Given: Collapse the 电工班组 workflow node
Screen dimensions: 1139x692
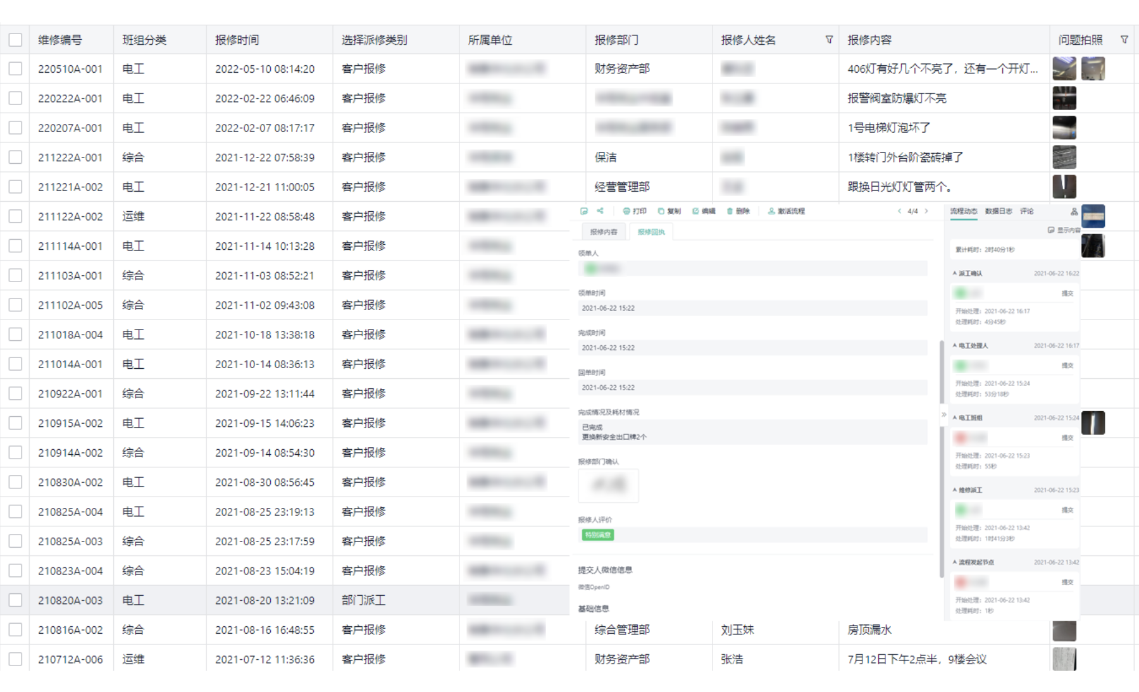Looking at the screenshot, I should click(955, 417).
